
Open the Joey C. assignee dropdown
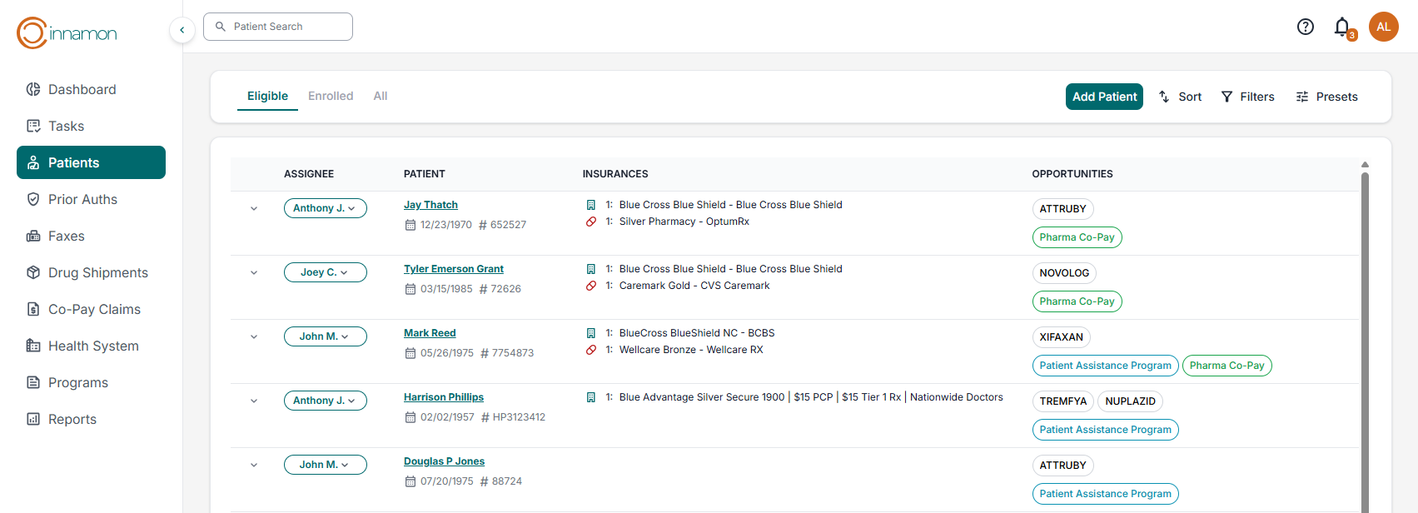(x=325, y=272)
